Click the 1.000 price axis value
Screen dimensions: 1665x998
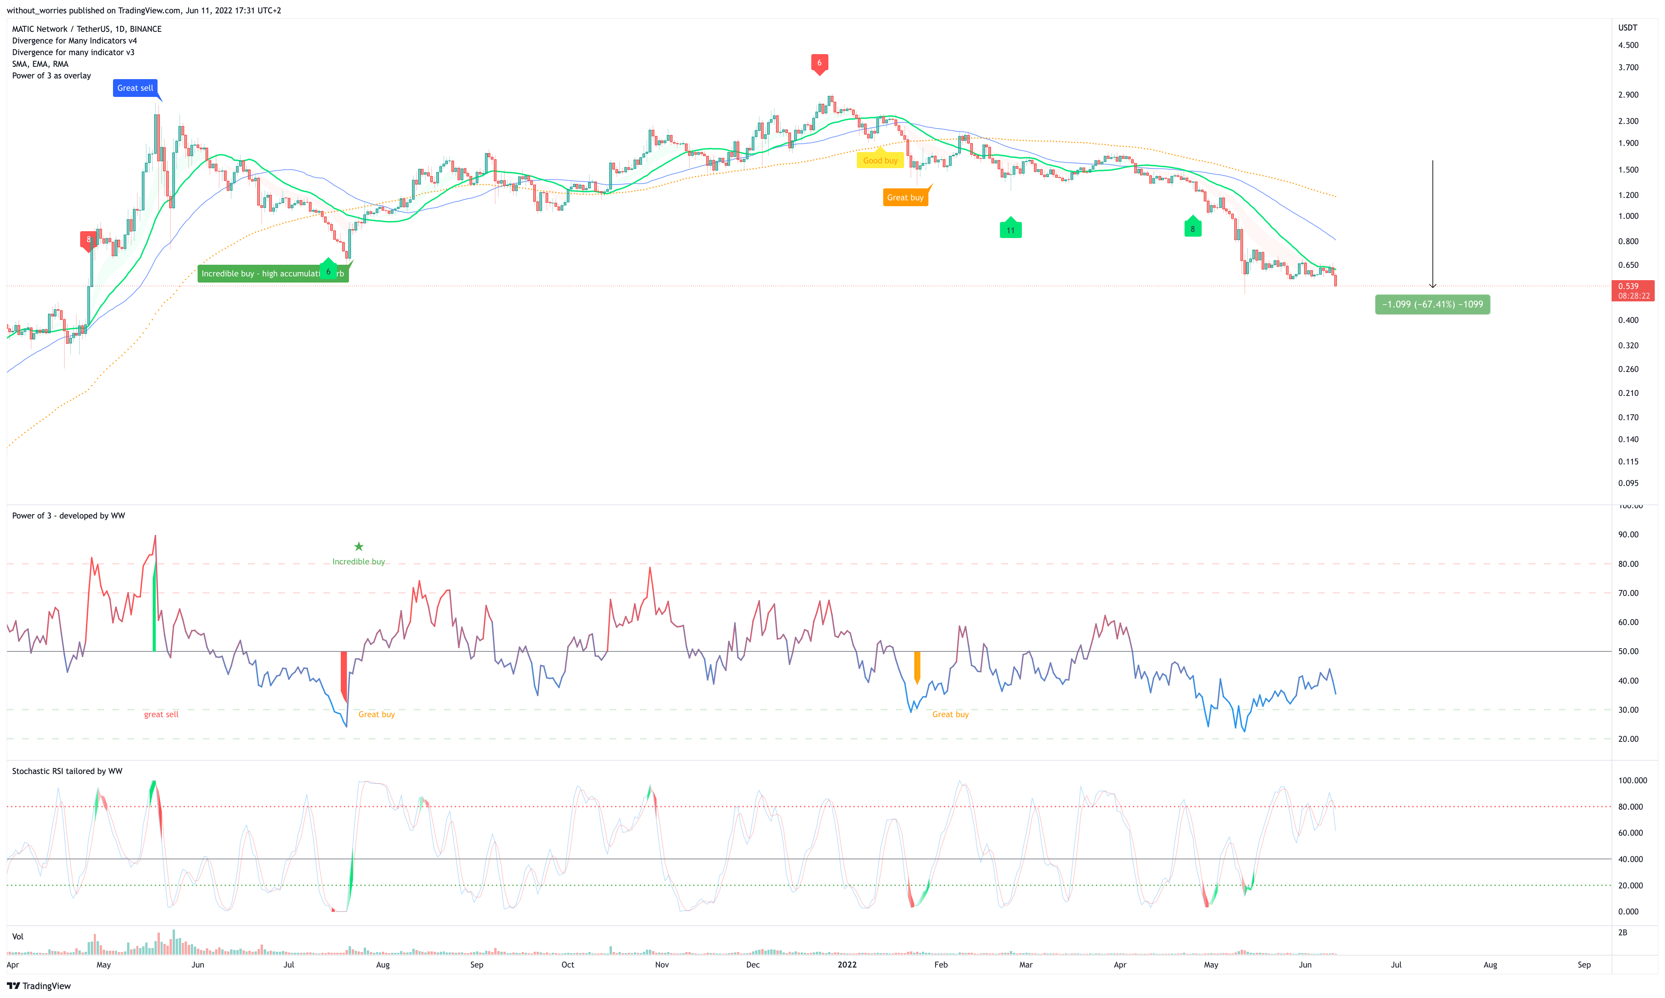[x=1628, y=216]
